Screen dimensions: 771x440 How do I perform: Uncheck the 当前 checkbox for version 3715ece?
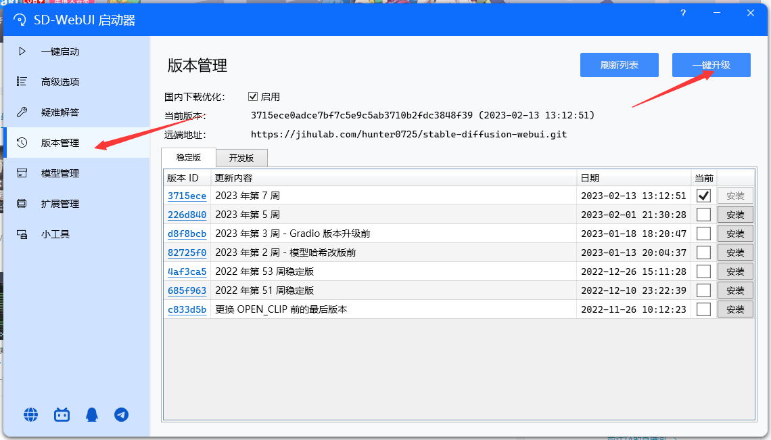703,195
